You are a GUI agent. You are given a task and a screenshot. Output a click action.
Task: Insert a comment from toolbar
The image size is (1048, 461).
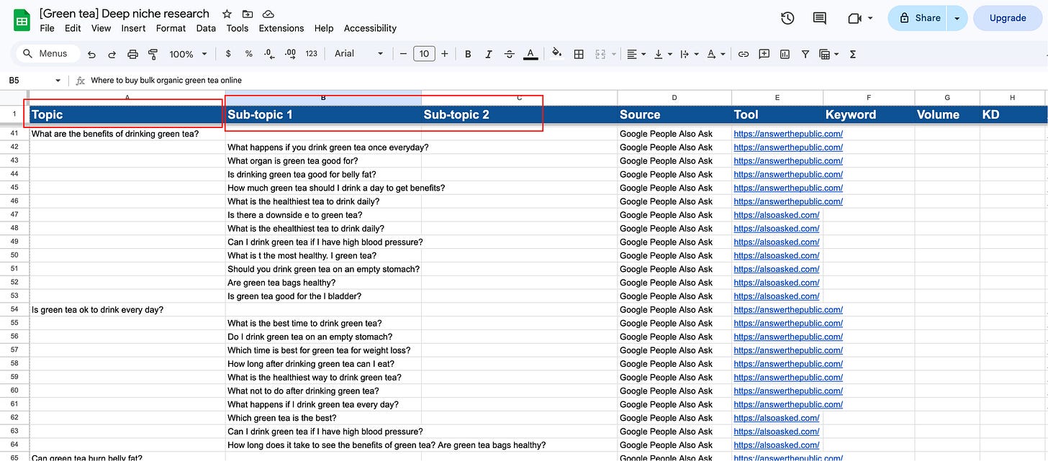(764, 54)
